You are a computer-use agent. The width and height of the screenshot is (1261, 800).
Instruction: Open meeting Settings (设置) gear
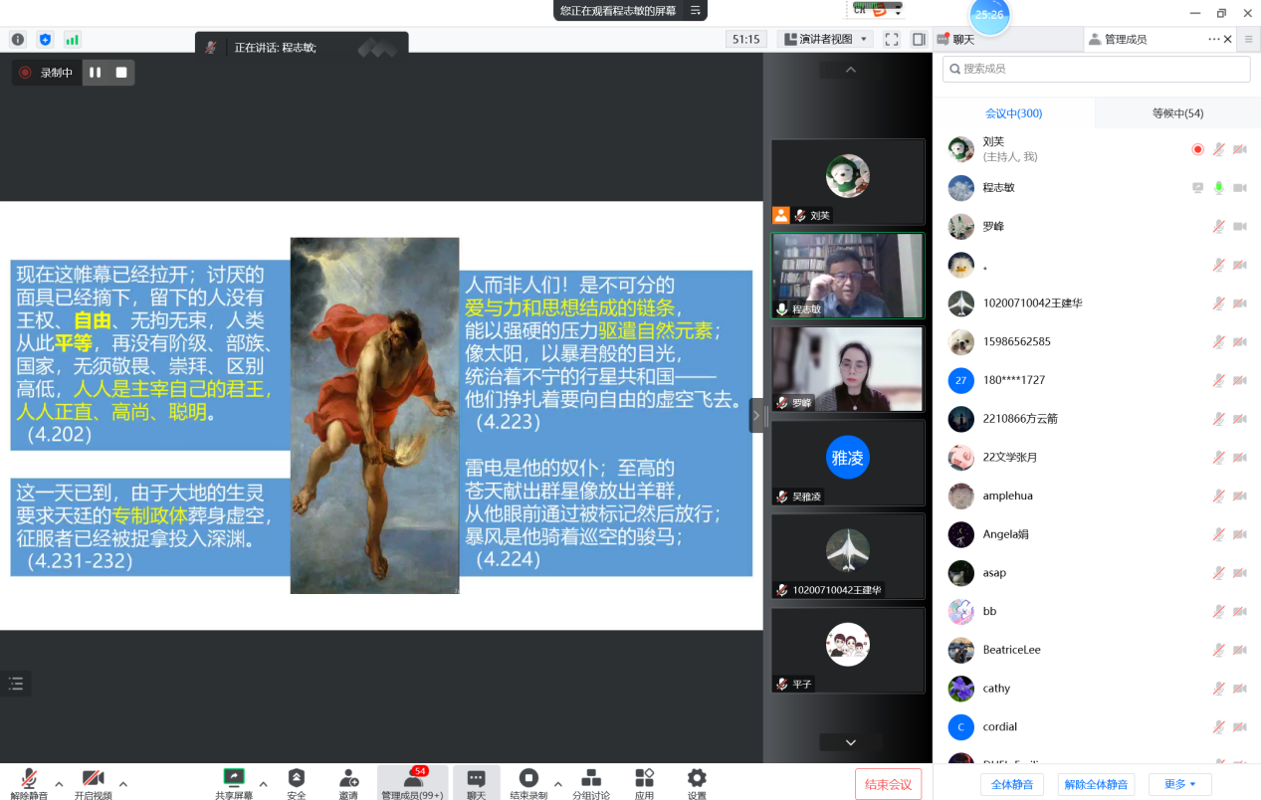click(697, 782)
